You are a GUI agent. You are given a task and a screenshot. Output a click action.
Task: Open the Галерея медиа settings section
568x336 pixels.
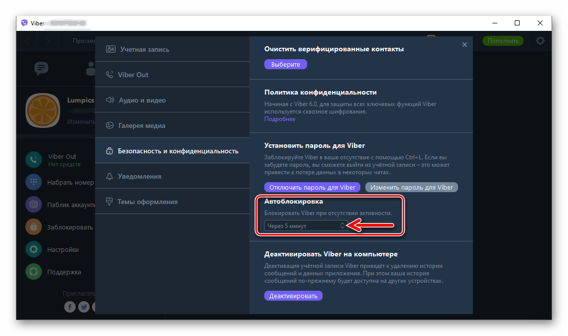click(172, 125)
